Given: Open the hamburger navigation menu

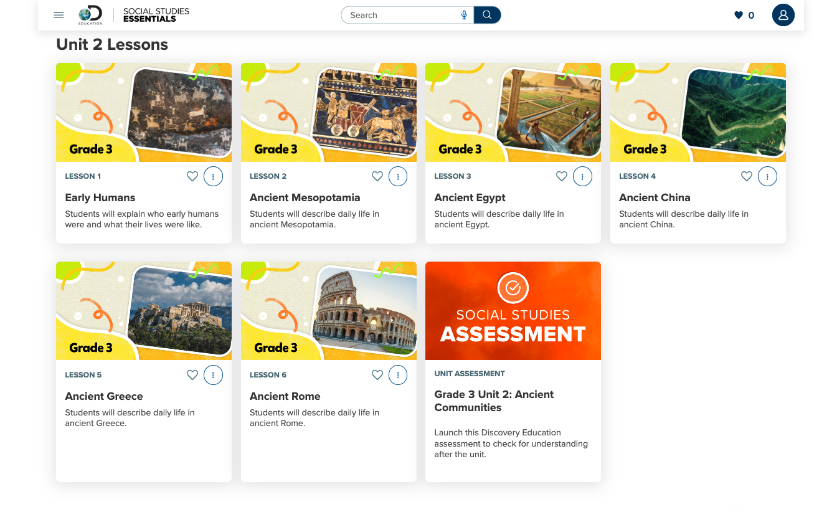Looking at the screenshot, I should [59, 15].
